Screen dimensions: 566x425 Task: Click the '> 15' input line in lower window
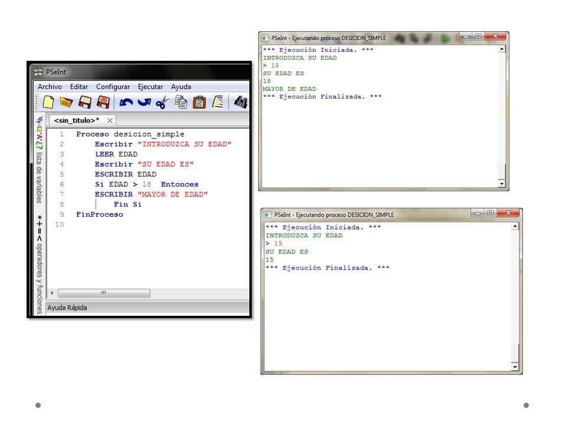pyautogui.click(x=274, y=244)
